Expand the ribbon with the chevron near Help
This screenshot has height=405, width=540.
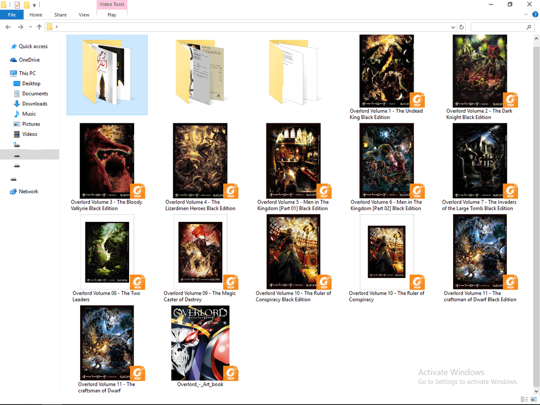[526, 14]
